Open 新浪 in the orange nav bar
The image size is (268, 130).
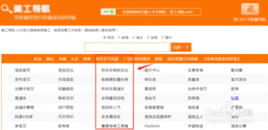click(x=38, y=59)
